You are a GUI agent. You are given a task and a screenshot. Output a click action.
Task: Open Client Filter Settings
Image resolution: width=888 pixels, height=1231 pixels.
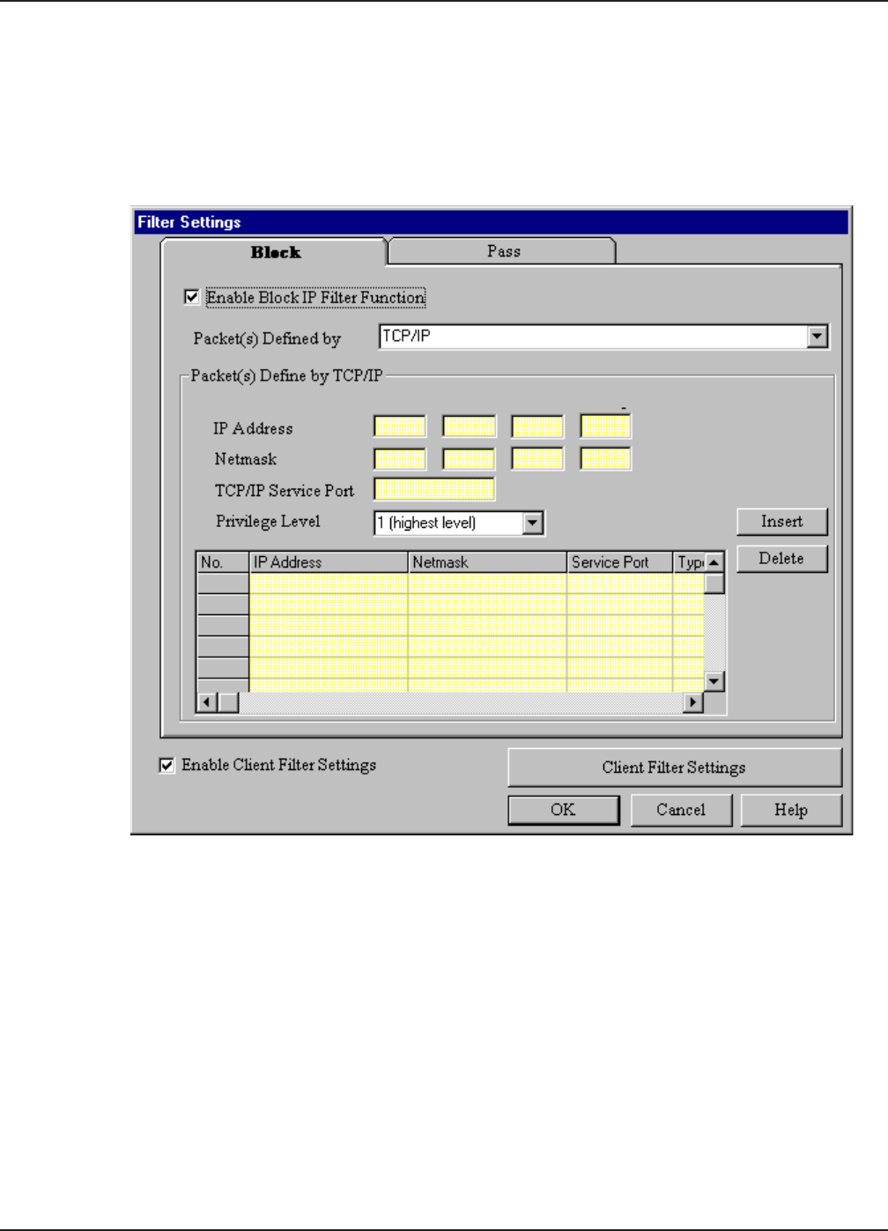674,768
